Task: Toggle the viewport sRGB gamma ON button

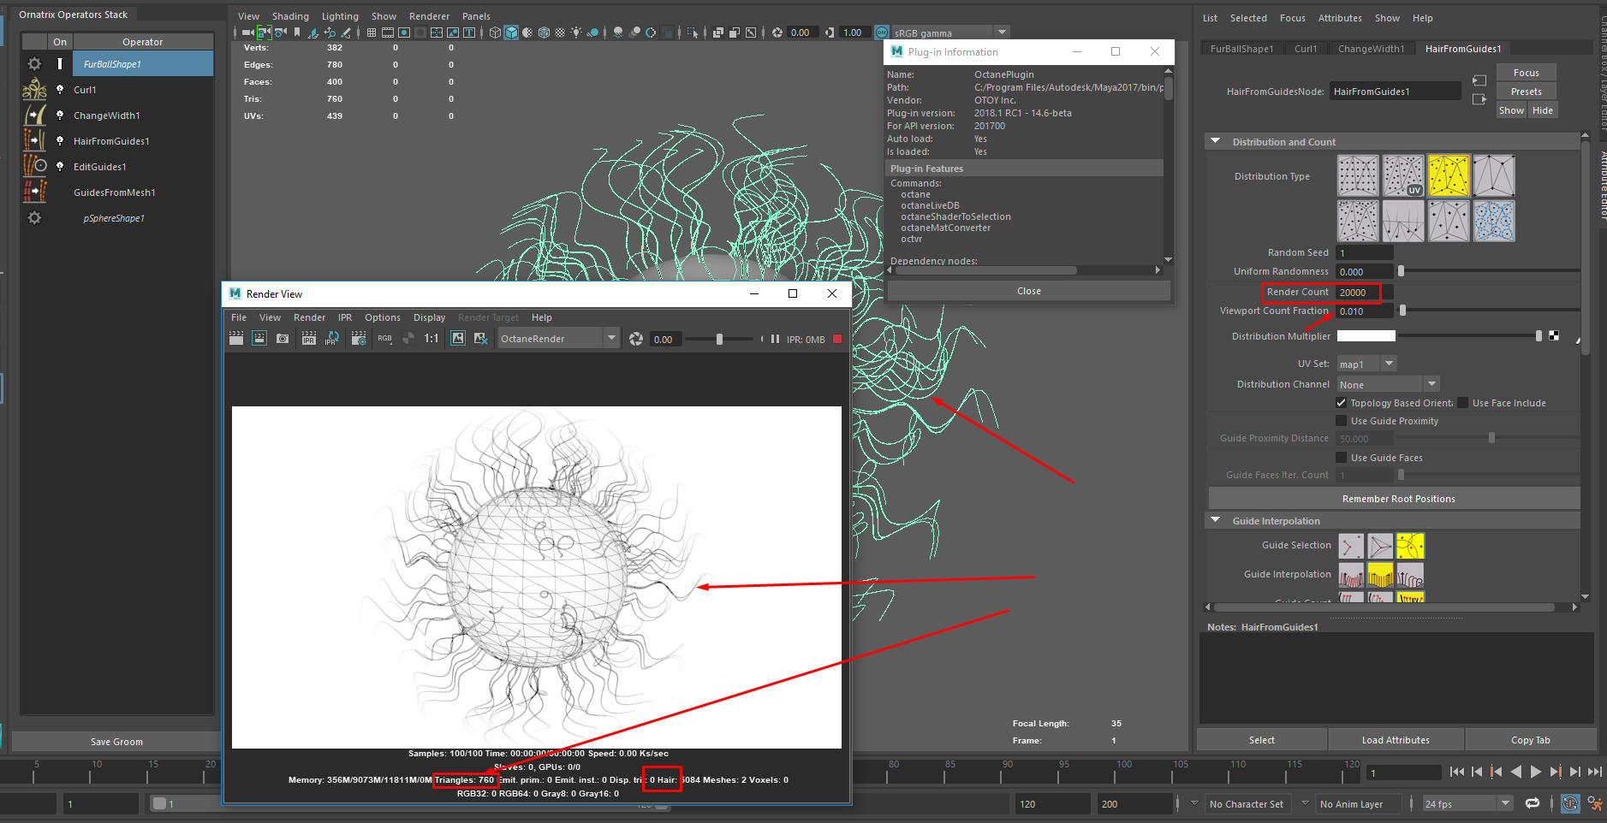Action: [x=882, y=33]
